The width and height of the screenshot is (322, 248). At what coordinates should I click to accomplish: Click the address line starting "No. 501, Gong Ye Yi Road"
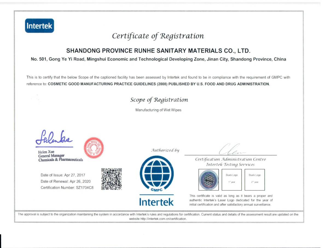[x=158, y=59]
